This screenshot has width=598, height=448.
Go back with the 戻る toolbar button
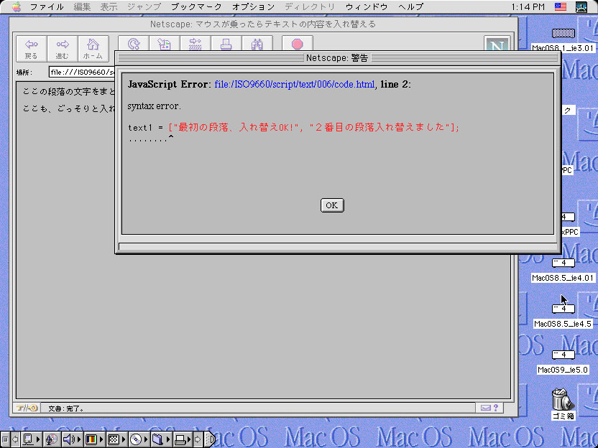[32, 49]
